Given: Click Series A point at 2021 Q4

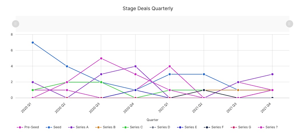Looking at the screenshot, I should (x=272, y=74).
